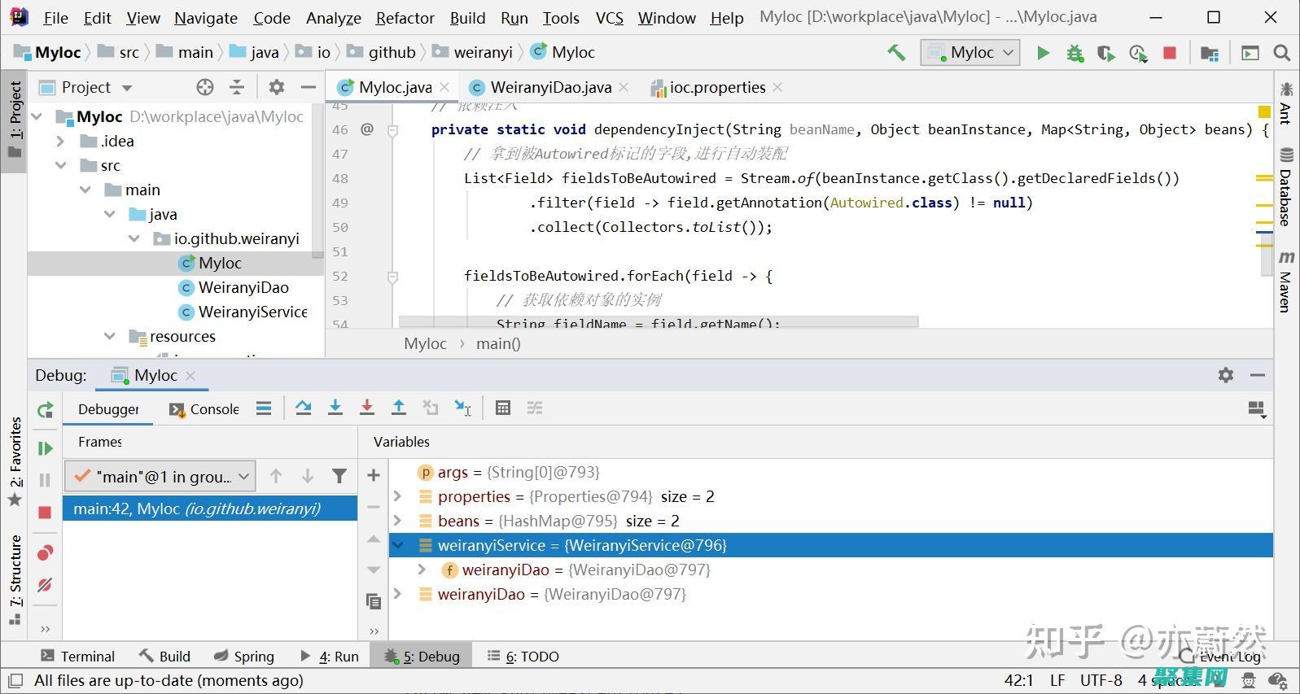
Task: Click the Step Out debugger icon
Action: click(399, 408)
